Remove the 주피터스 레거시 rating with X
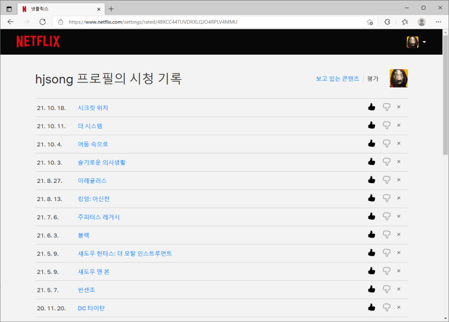Screen dimensions: 449x322 click(399, 216)
